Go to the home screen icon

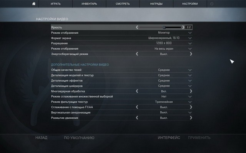(34, 3)
